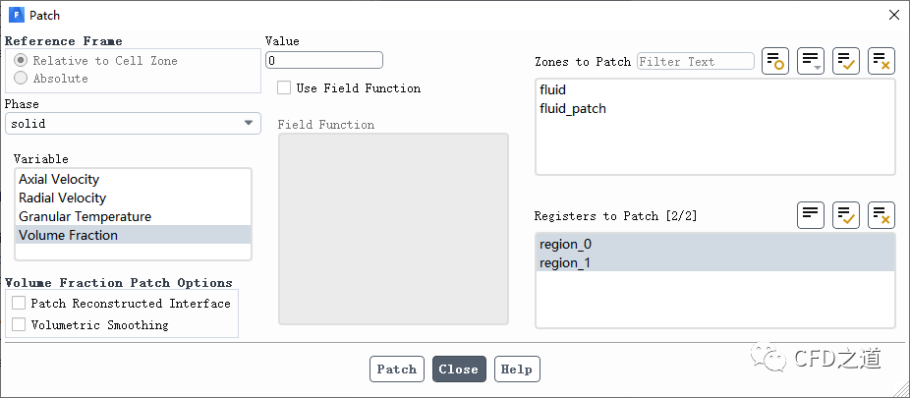
Task: Enable Volumetric Smoothing checkbox
Action: click(x=19, y=324)
